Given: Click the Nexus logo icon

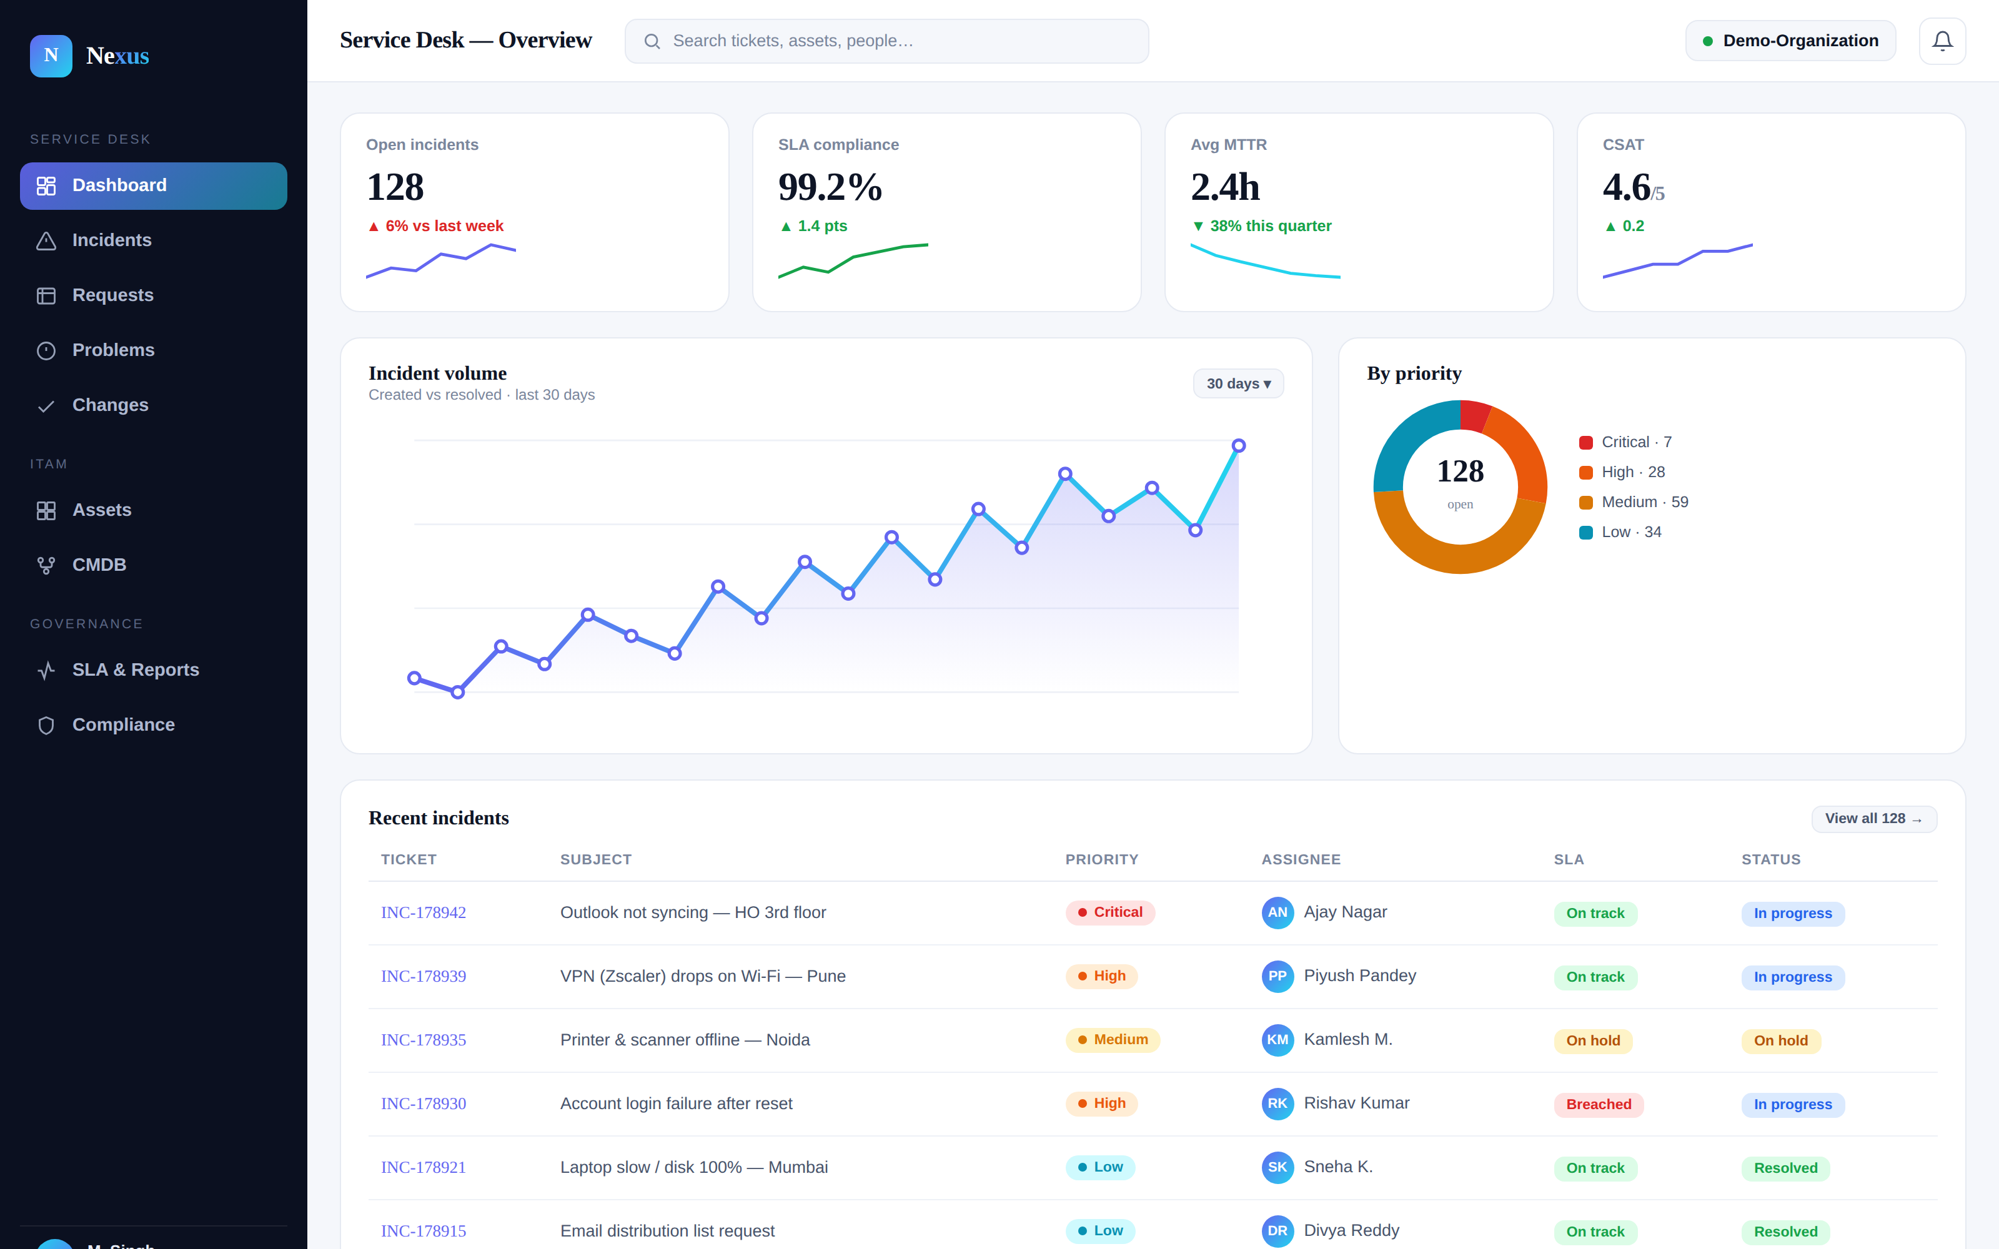Looking at the screenshot, I should click(x=51, y=56).
